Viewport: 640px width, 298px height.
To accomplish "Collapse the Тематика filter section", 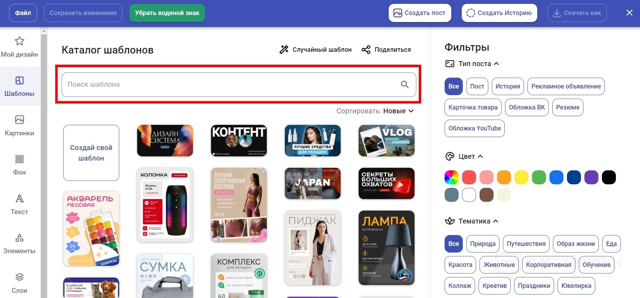I will (496, 221).
